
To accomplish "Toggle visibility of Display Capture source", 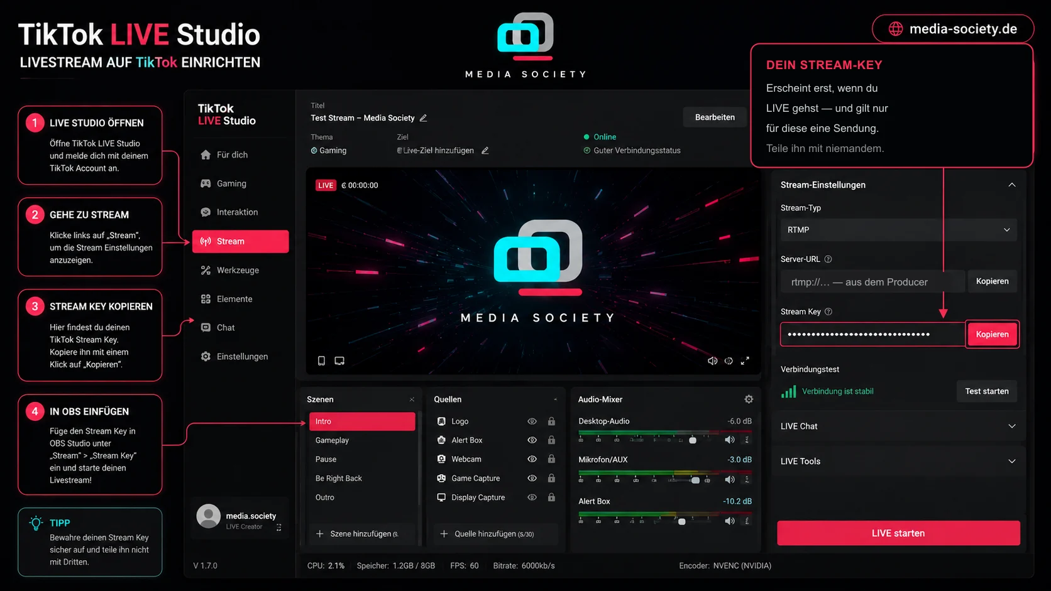I will point(532,497).
